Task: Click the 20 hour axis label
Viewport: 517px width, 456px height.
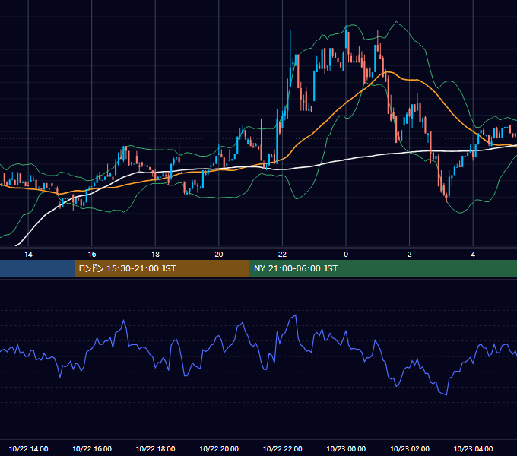Action: point(219,255)
